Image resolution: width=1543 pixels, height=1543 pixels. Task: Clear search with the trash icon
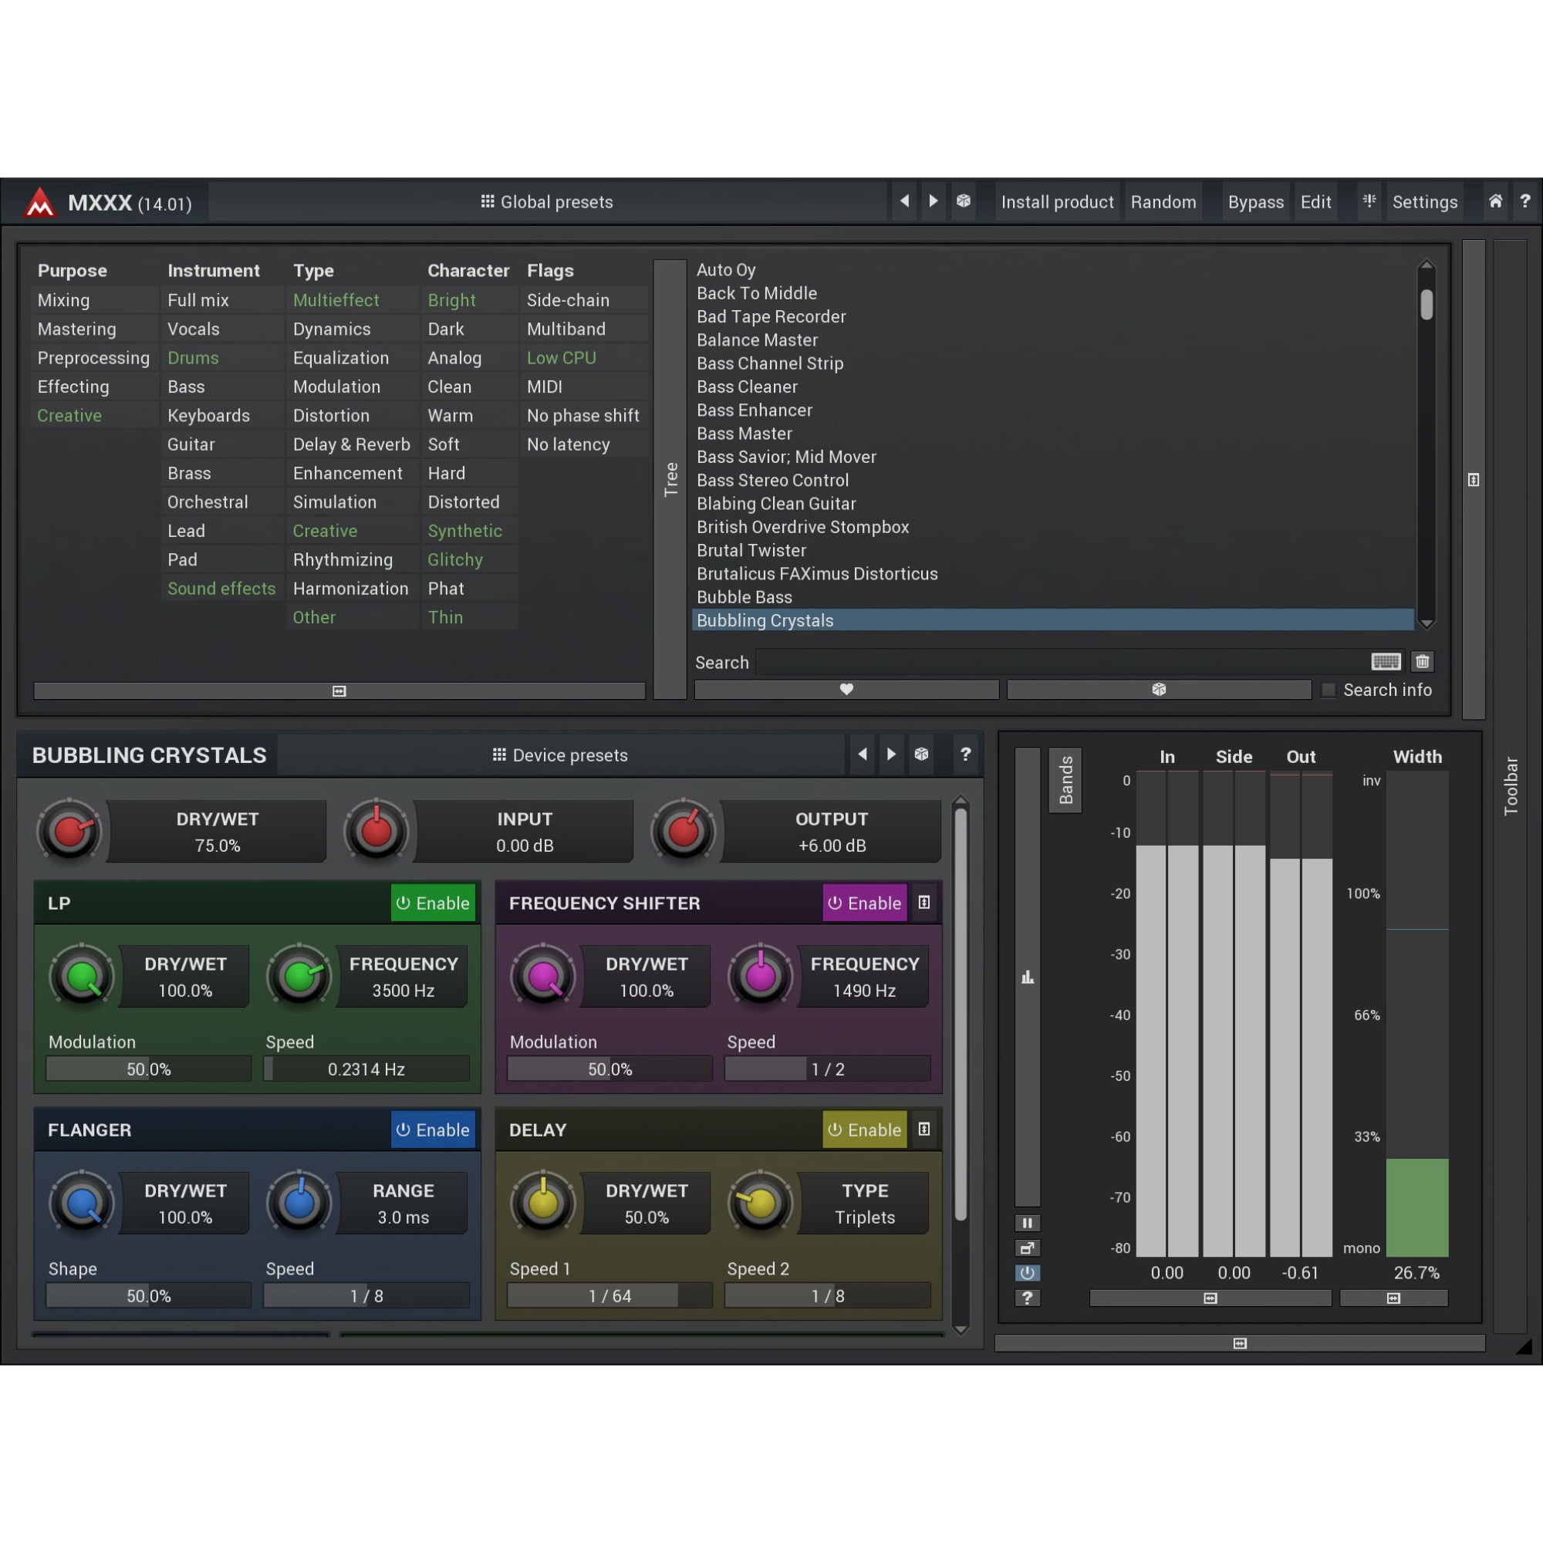1423,661
